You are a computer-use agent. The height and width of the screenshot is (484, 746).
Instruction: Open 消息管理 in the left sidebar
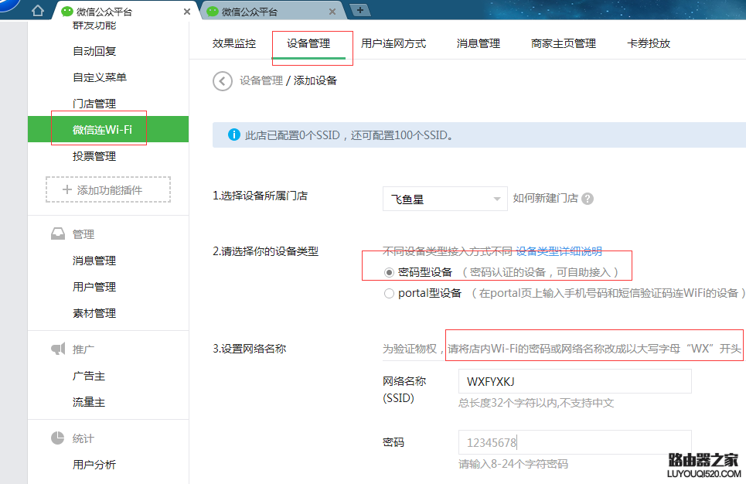coord(94,261)
